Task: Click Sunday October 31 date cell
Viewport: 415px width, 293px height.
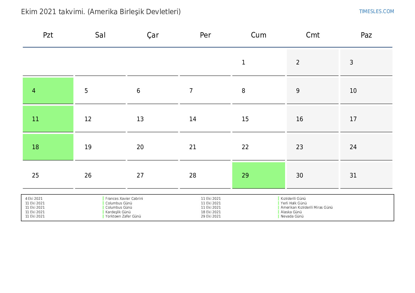Action: 366,175
